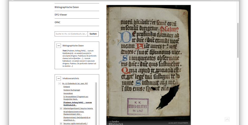Open Allerheiligenlitanei, Sequitur letania entry
The width and height of the screenshot is (248, 125).
[78, 108]
